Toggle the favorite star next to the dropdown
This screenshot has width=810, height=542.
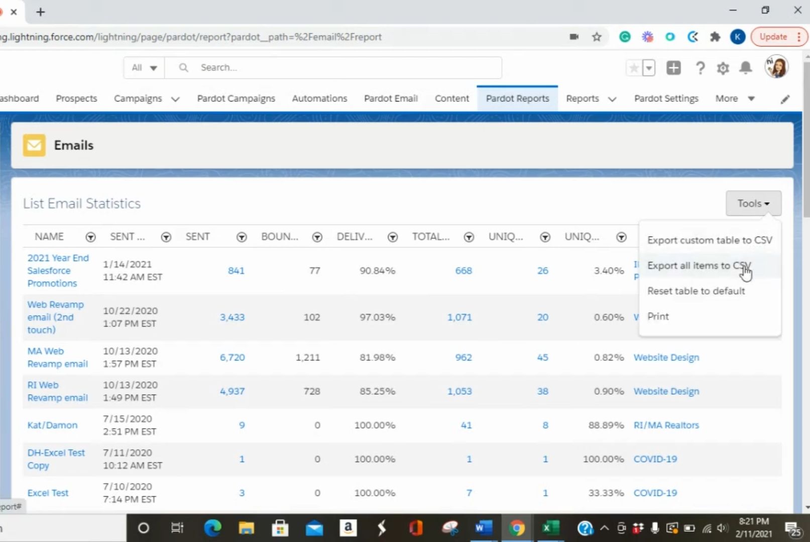pos(633,67)
